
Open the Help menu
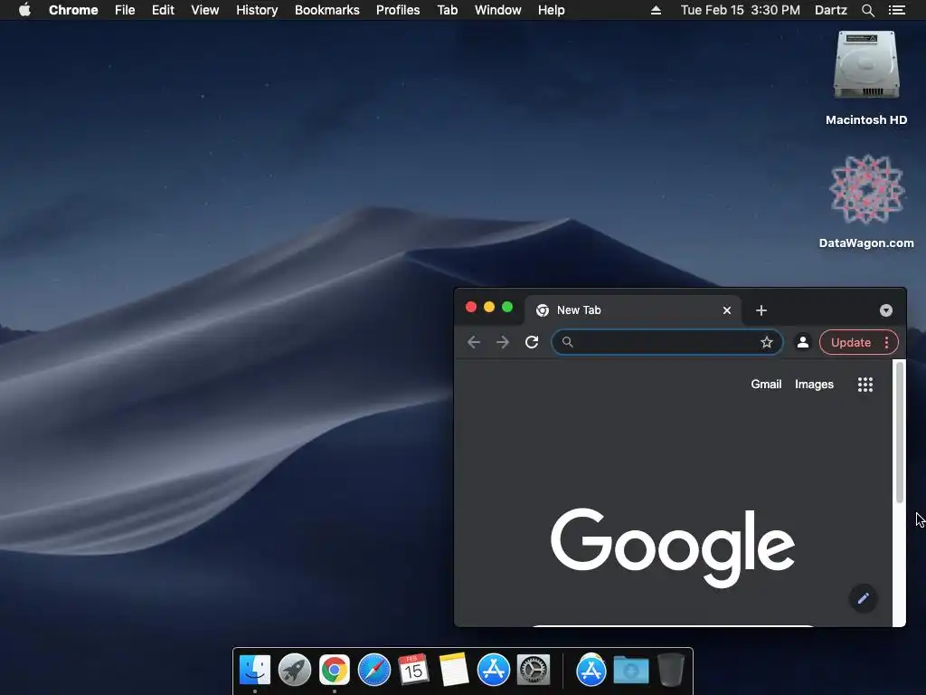551,10
